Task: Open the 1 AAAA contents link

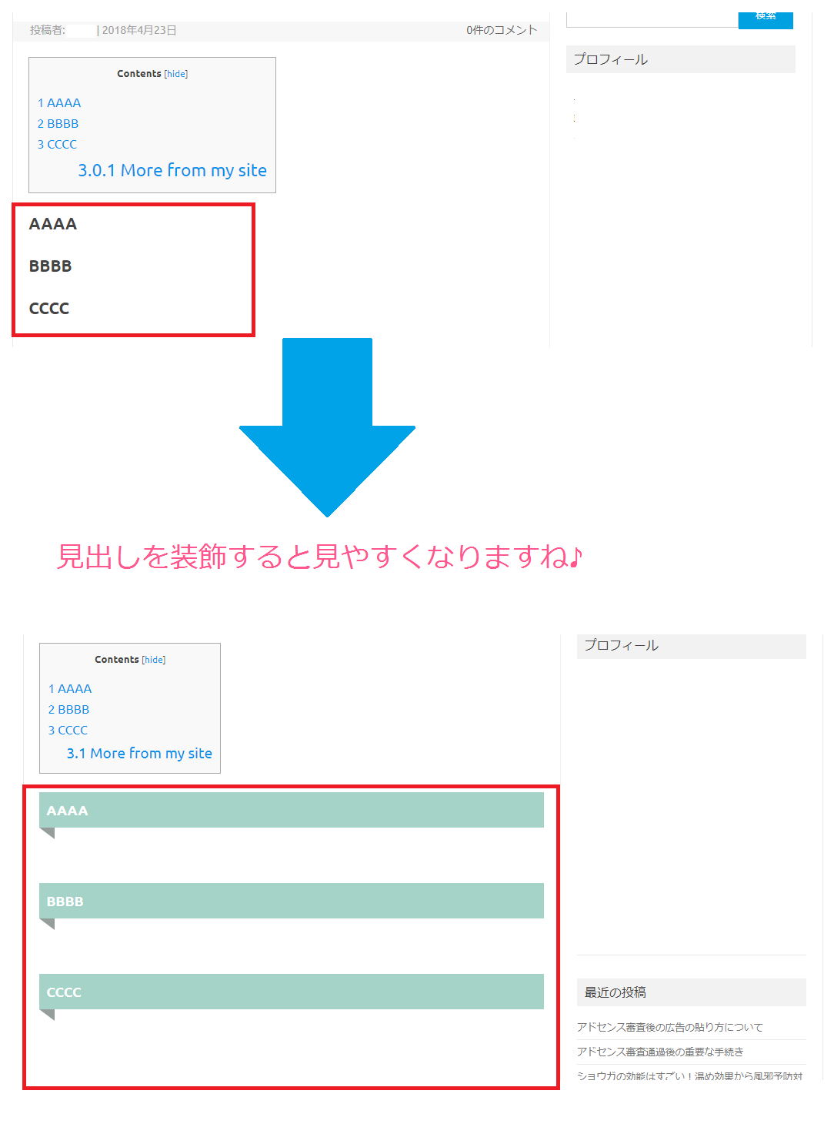Action: 58,102
